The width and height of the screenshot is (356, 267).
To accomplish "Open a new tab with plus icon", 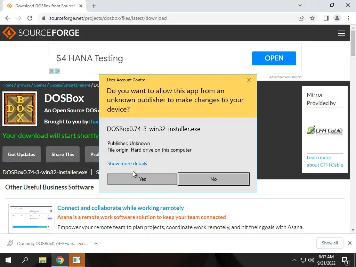I will point(94,6).
